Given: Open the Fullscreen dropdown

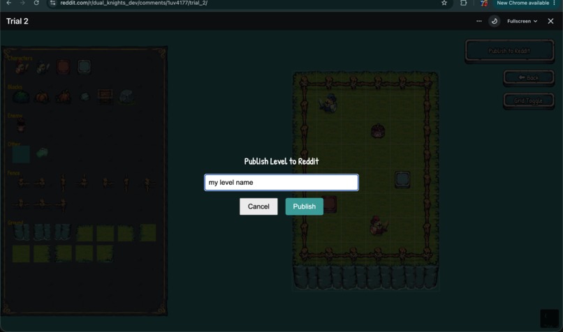Looking at the screenshot, I should [x=522, y=21].
